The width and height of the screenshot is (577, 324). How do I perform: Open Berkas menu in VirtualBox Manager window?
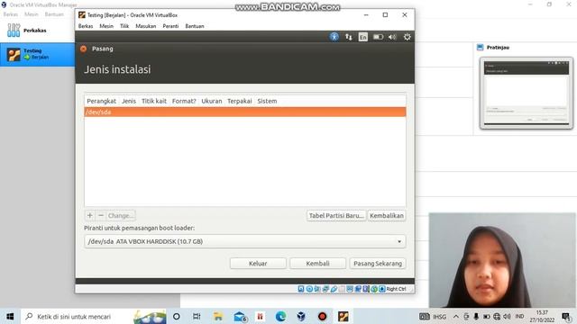tap(10, 14)
